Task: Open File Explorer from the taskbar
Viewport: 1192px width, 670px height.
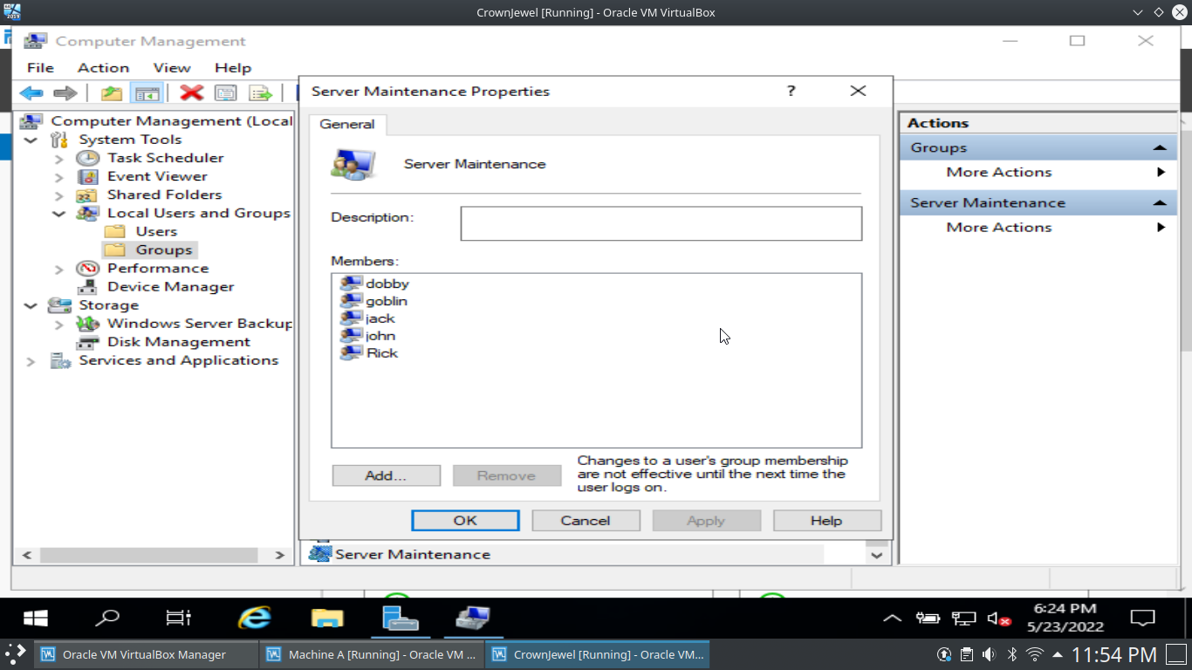Action: (x=327, y=619)
